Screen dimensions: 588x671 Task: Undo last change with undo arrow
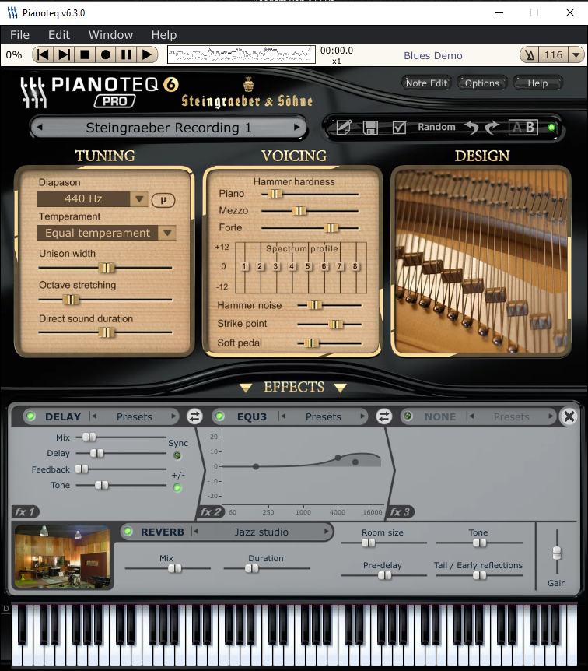pyautogui.click(x=471, y=127)
